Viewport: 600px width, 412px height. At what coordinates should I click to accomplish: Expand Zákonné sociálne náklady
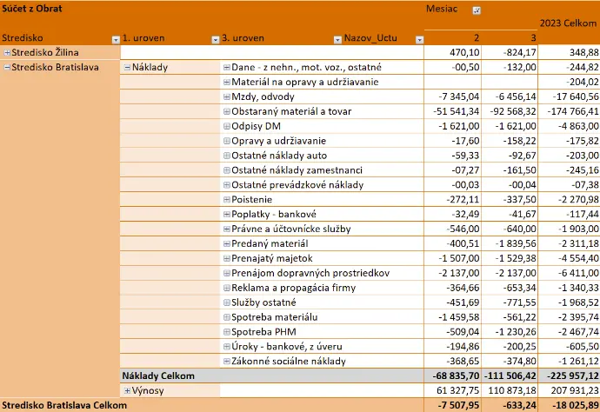[x=227, y=361]
